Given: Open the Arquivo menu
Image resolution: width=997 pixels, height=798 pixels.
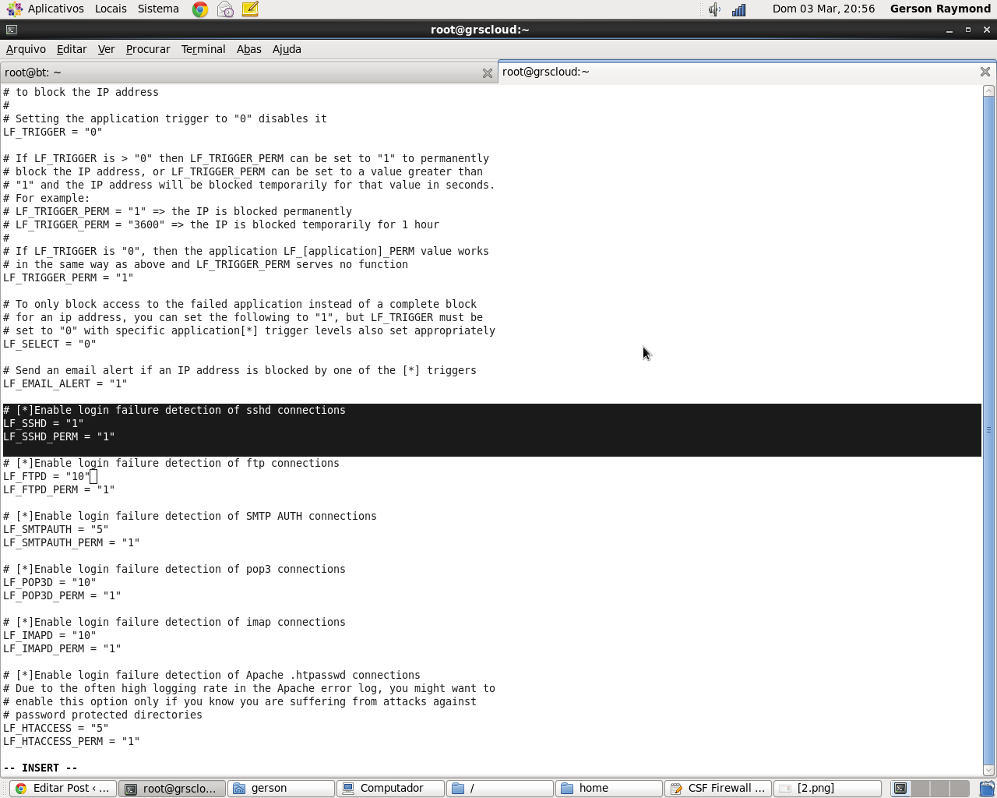Looking at the screenshot, I should (x=26, y=49).
